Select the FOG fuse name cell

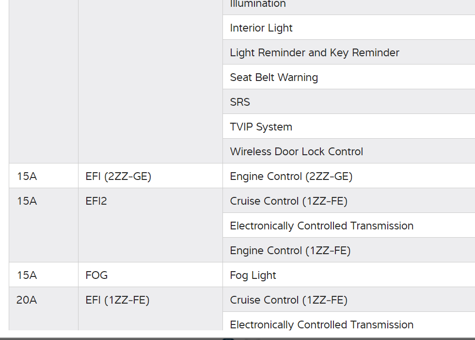click(x=96, y=275)
